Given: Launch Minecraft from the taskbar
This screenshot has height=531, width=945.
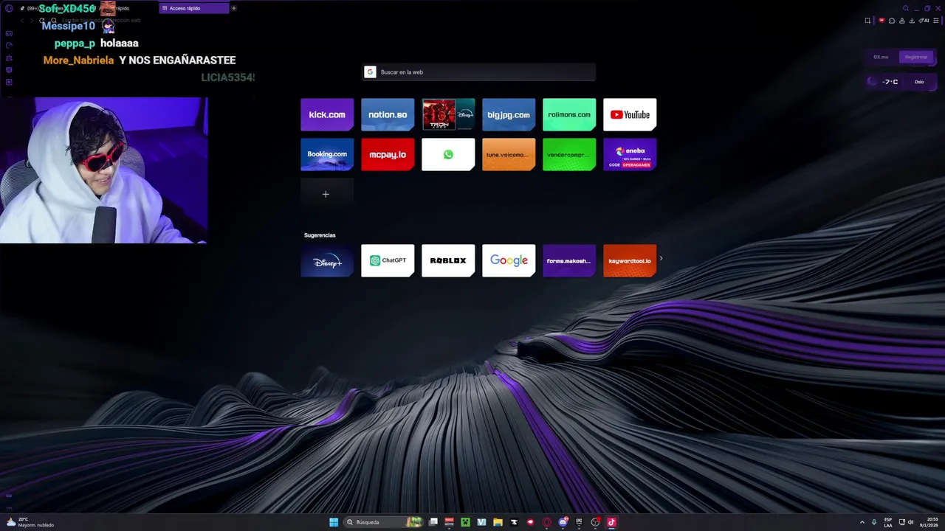Looking at the screenshot, I should point(465,522).
